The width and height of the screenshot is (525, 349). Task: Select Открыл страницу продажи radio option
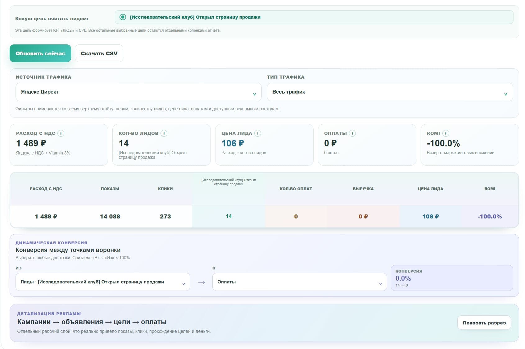tap(123, 17)
